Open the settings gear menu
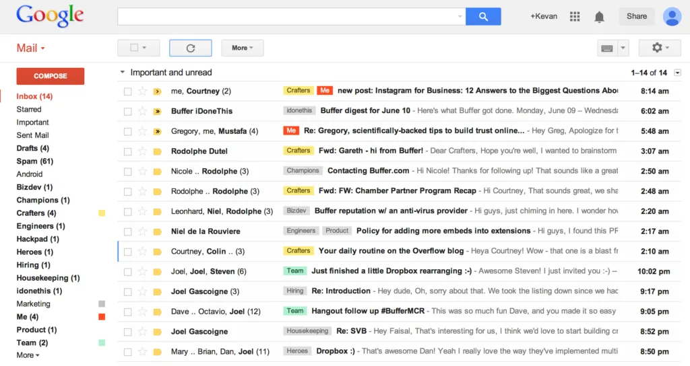690x366 pixels. coord(660,48)
